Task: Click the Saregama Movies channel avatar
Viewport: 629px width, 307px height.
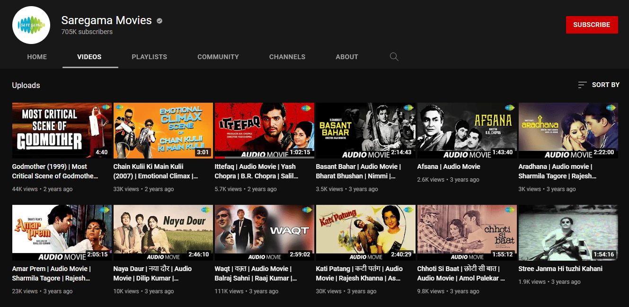Action: [x=31, y=25]
